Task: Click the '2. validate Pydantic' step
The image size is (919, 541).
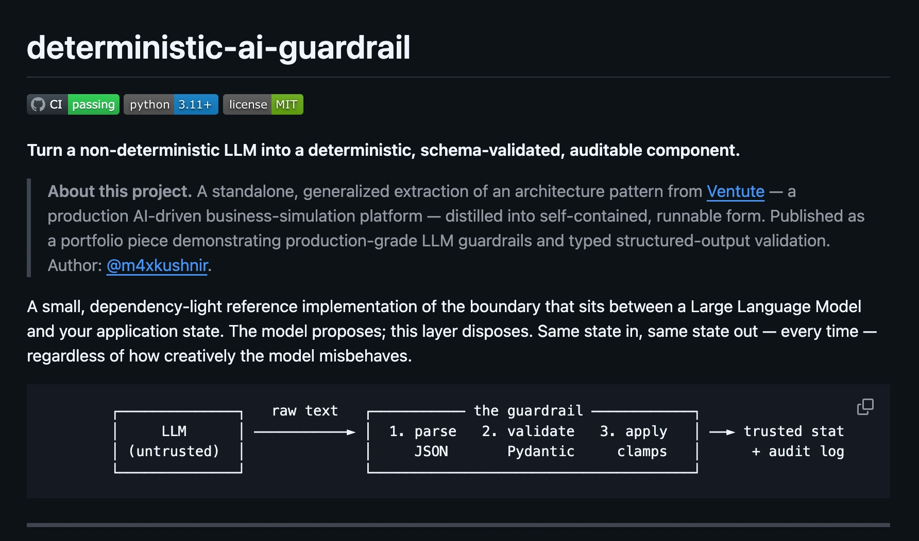Action: (528, 441)
